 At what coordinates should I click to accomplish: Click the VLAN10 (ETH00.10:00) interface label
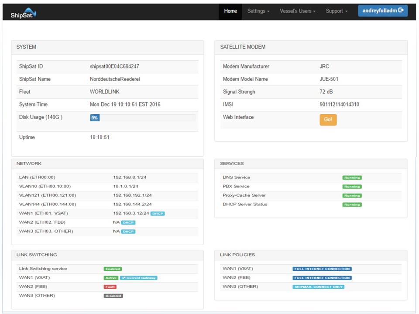click(x=45, y=186)
